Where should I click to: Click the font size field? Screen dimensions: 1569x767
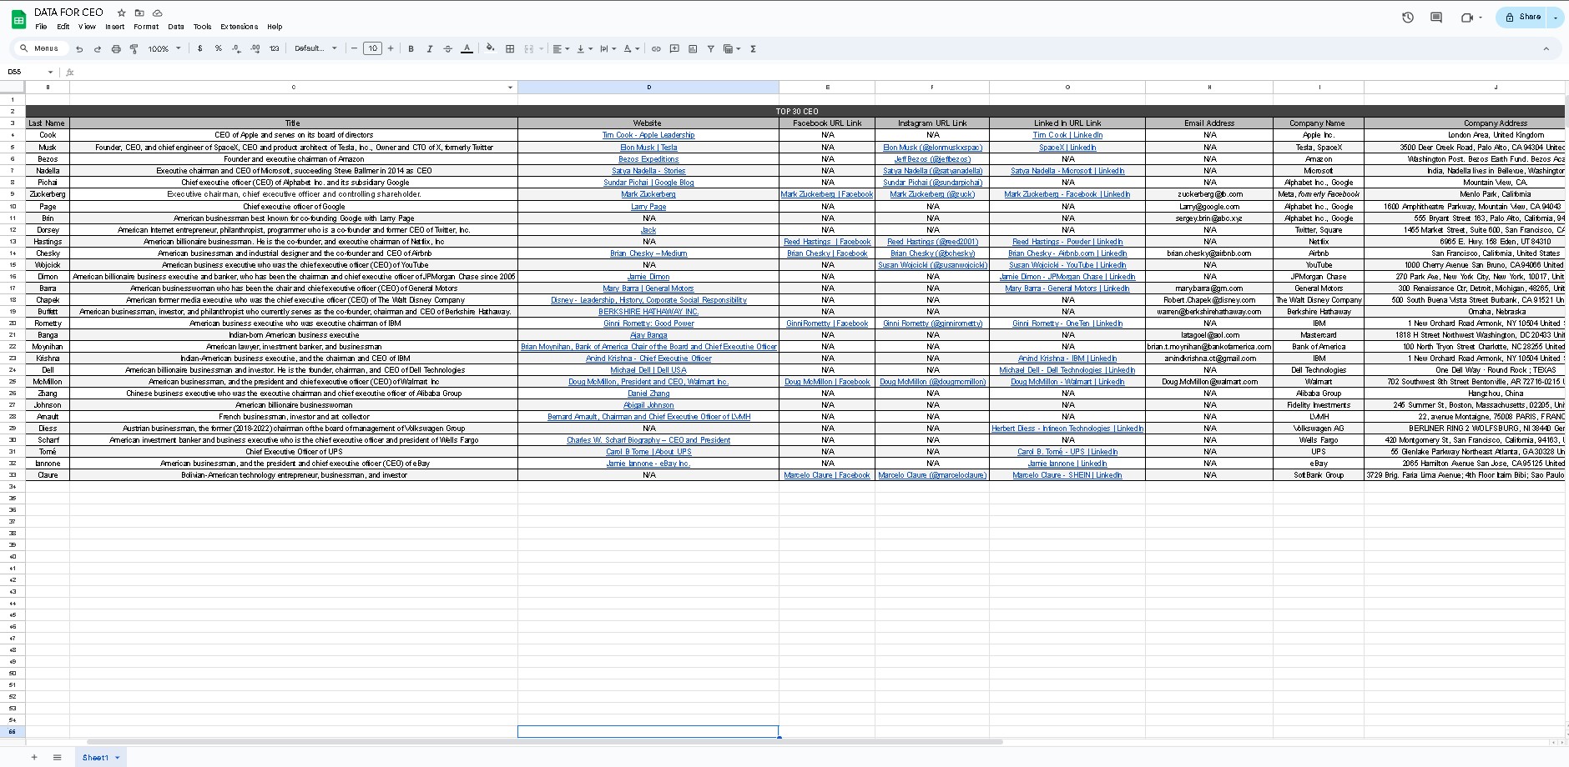tap(373, 48)
